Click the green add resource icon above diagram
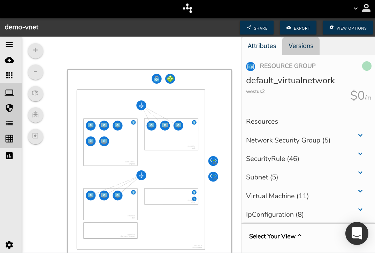375x254 pixels. click(x=170, y=79)
